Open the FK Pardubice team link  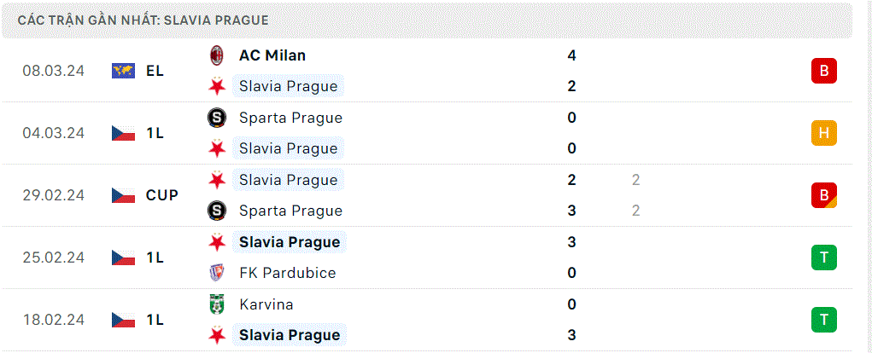coord(288,273)
